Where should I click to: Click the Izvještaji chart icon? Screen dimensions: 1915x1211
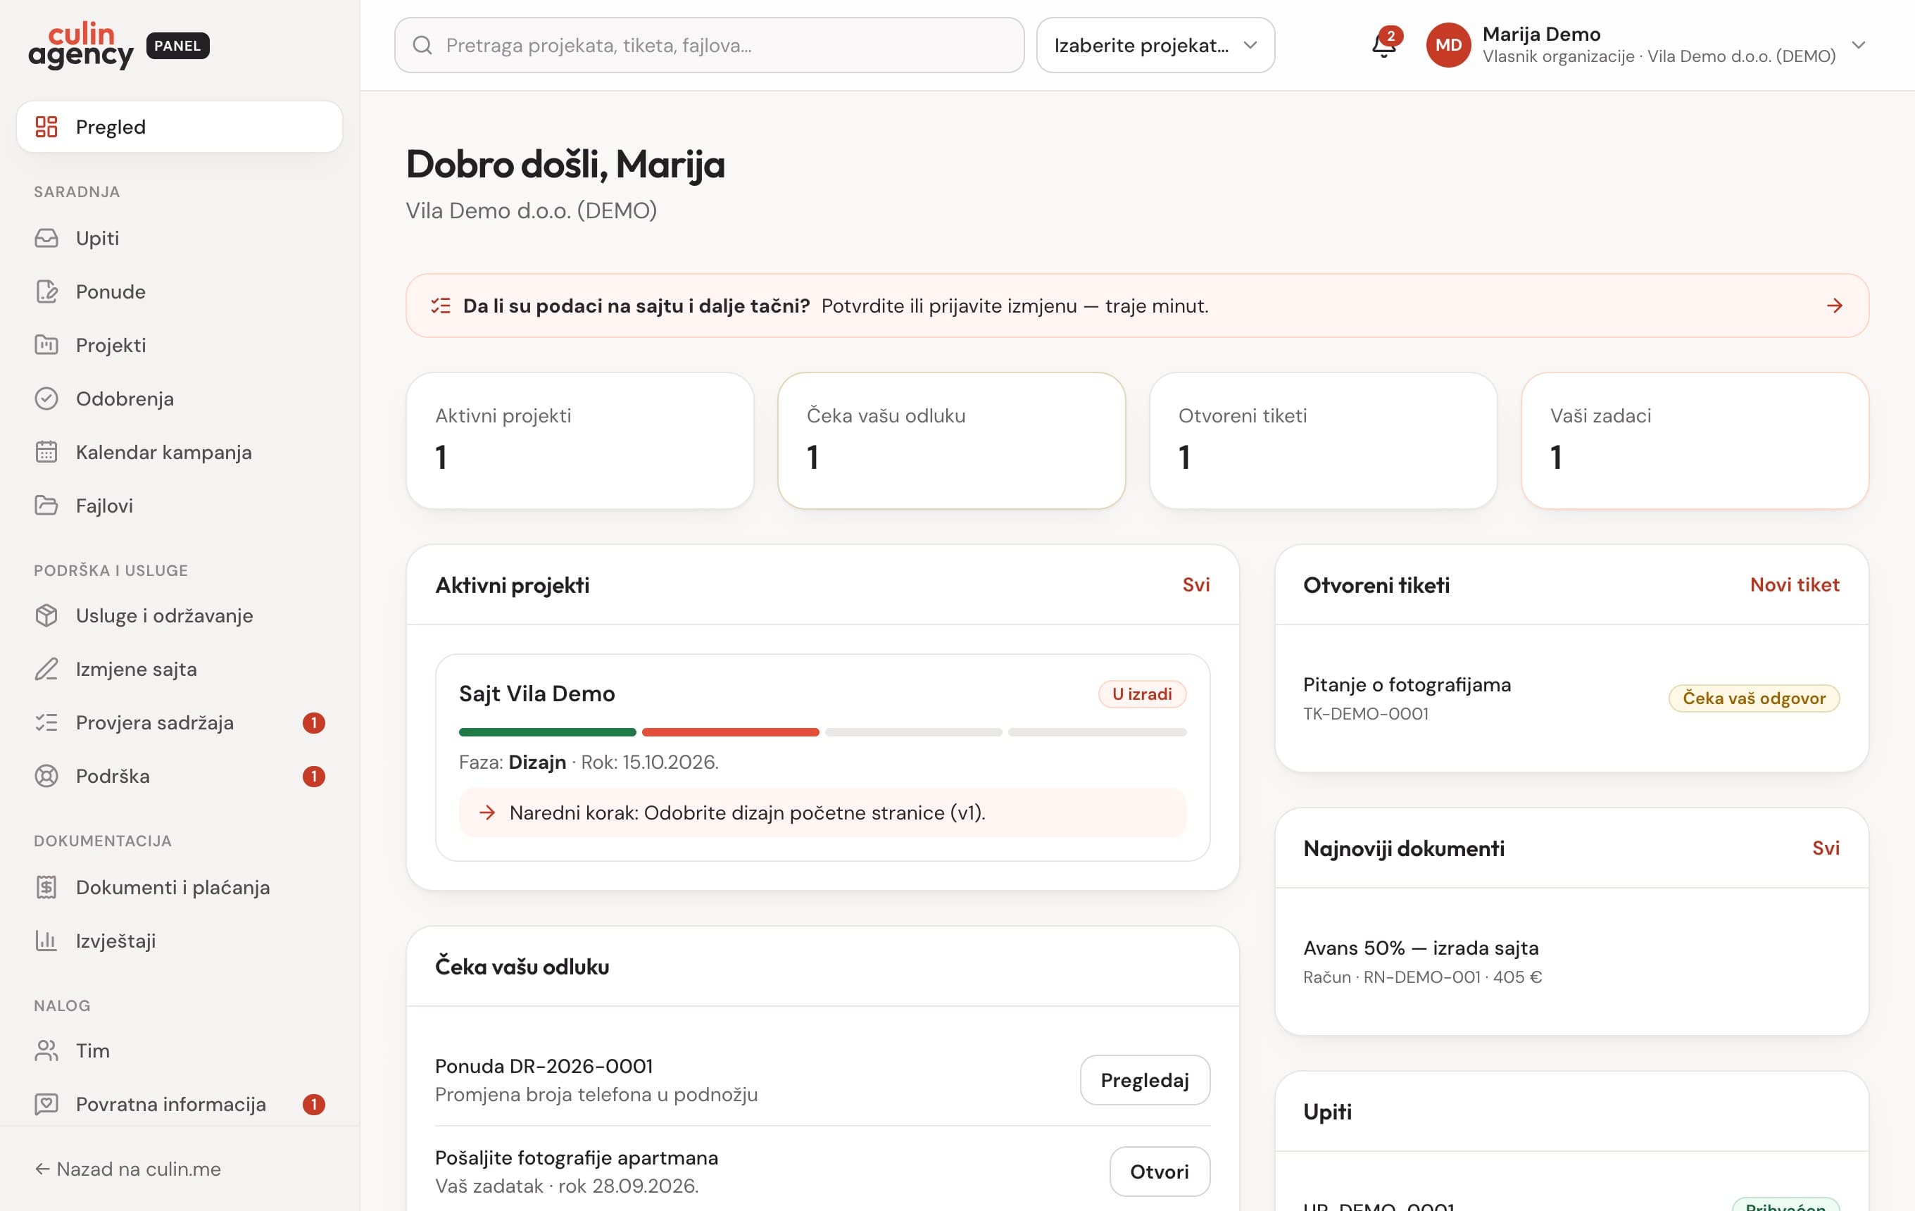(47, 941)
